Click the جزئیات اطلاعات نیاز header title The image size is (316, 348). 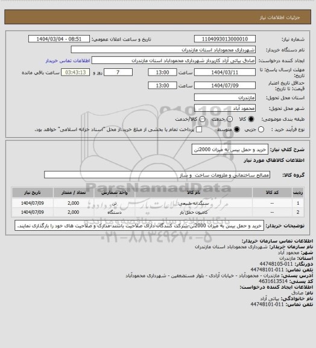[x=280, y=18]
